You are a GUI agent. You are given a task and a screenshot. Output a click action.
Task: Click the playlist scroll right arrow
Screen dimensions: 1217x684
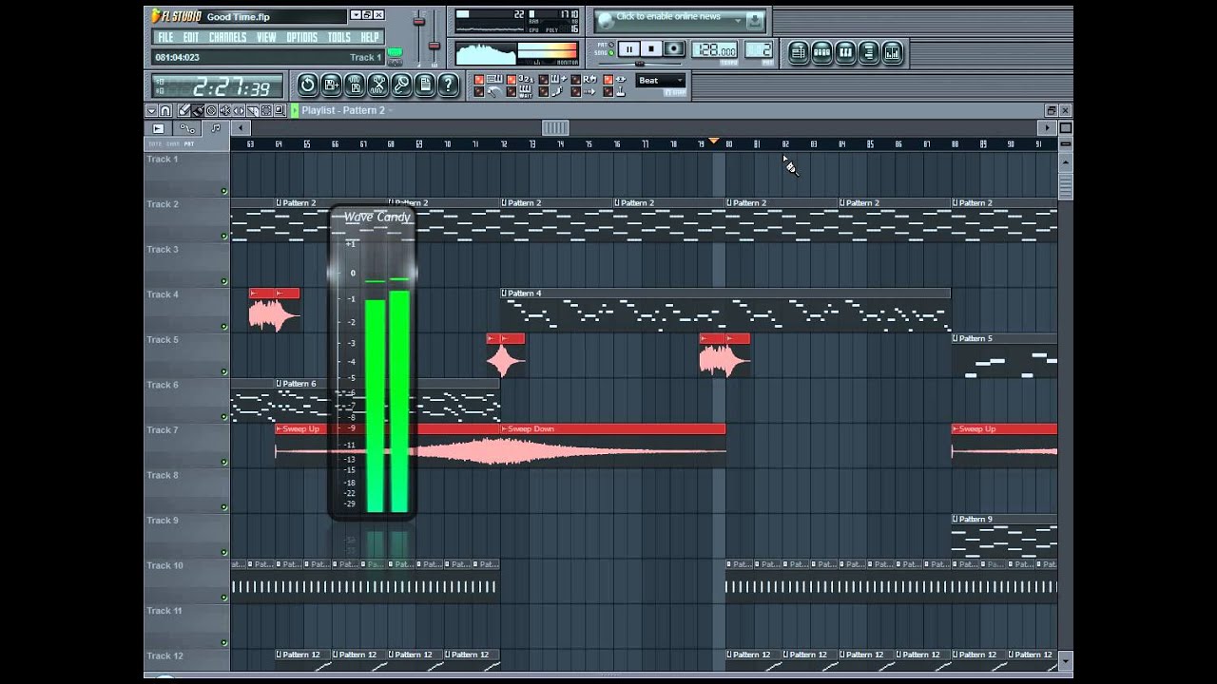click(x=1048, y=128)
